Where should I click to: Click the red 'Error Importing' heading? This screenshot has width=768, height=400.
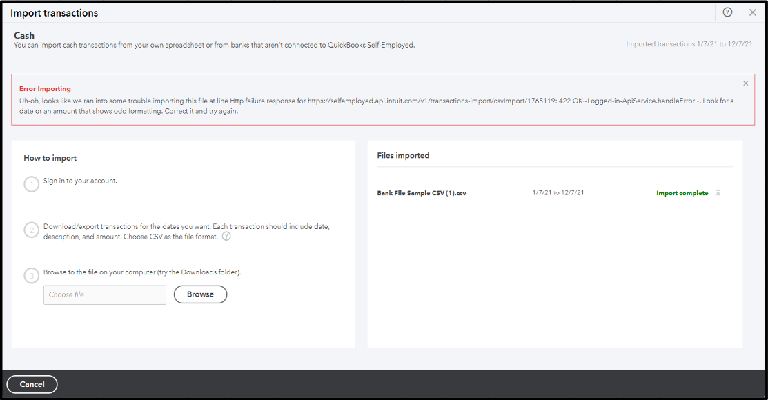point(45,89)
